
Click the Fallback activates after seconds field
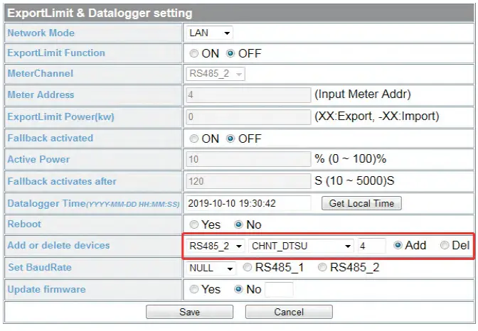tap(248, 181)
